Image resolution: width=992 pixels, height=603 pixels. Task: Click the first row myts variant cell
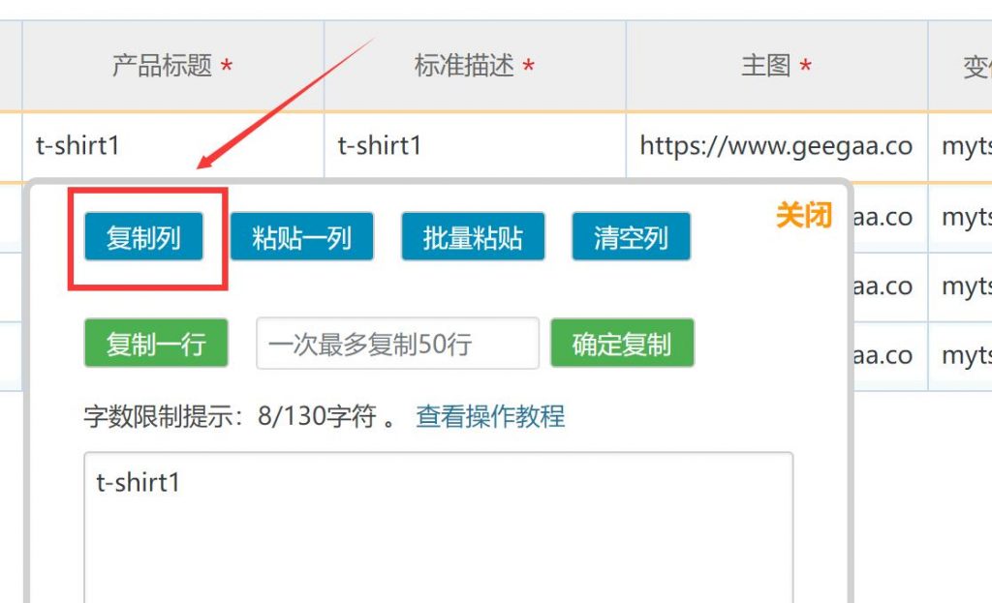[x=960, y=146]
